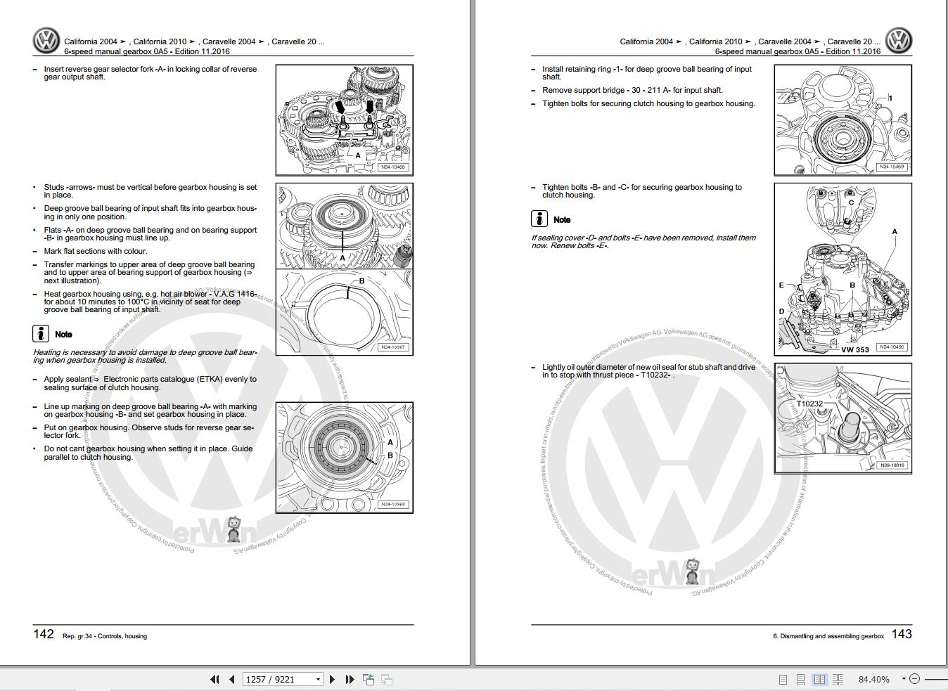The width and height of the screenshot is (948, 691).
Task: Click the 'Note' heading on page 142
Action: coord(63,335)
